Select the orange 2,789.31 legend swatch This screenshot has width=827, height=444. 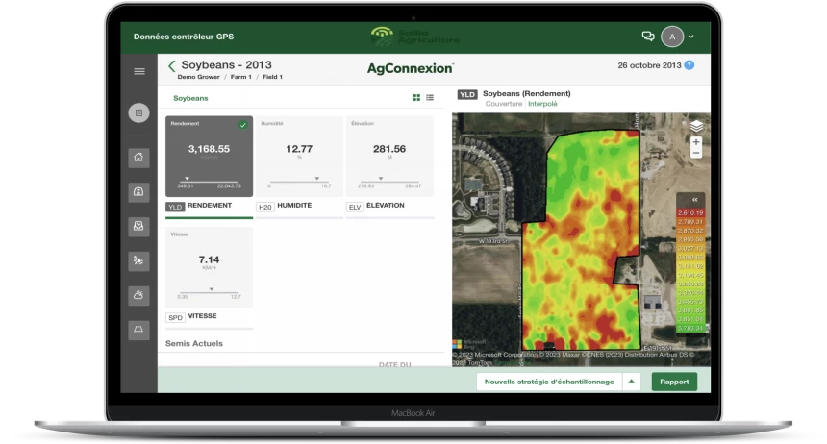(x=690, y=221)
